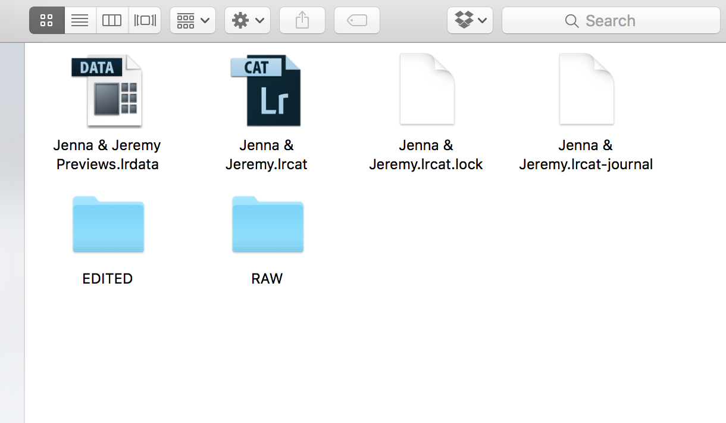Switch to icon view
Viewport: 726px width, 423px height.
coord(47,20)
